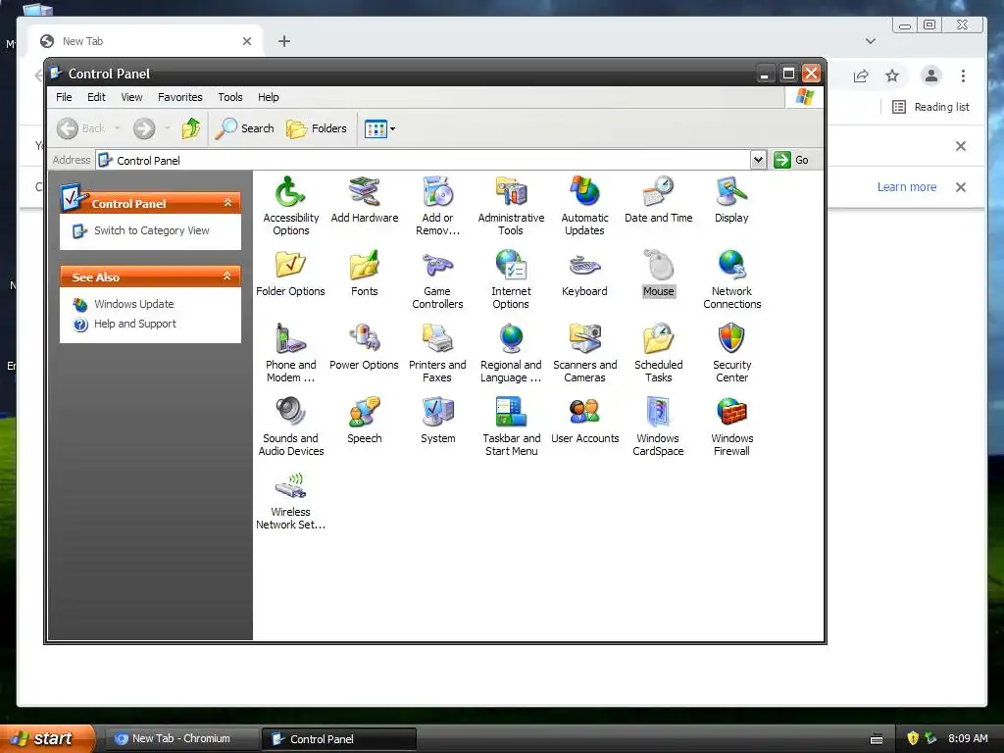Open Network Connections icon
This screenshot has width=1004, height=753.
click(x=731, y=265)
